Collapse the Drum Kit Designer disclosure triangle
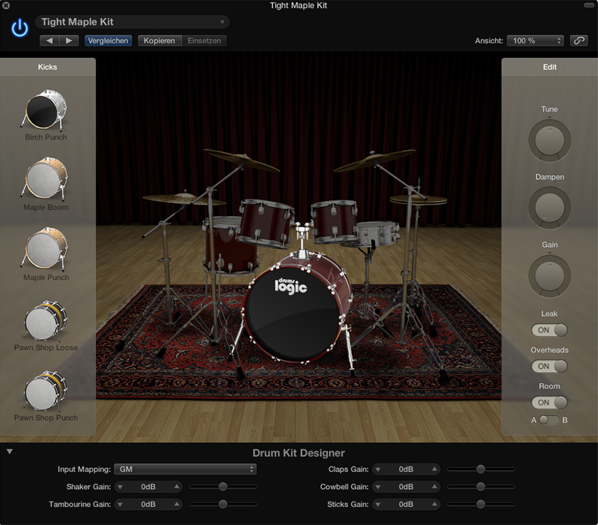This screenshot has width=598, height=525. 10,451
